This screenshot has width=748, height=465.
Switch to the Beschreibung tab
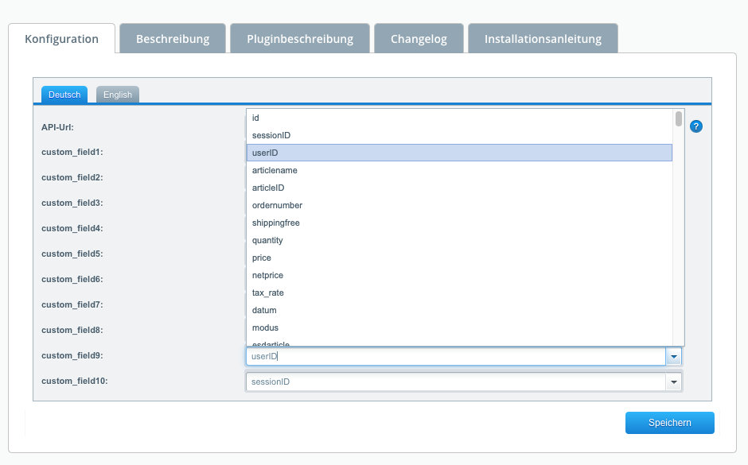point(173,39)
